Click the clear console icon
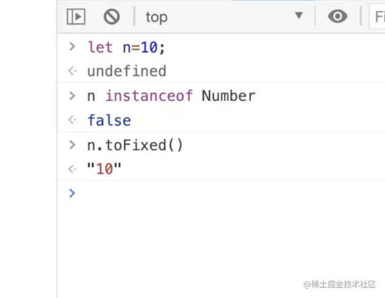This screenshot has width=385, height=298. [x=112, y=17]
